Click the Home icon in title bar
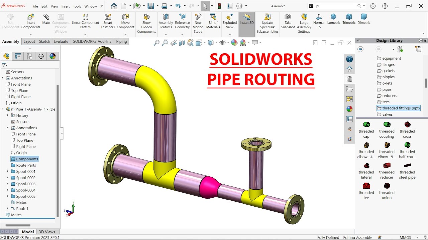This screenshot has height=240, width=428. click(x=114, y=6)
